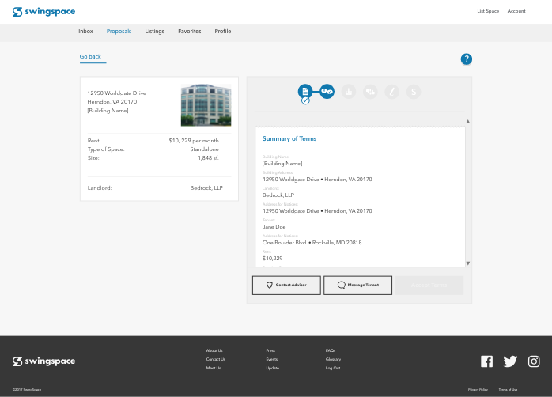Open the Account menu
This screenshot has width=552, height=397.
coord(516,11)
